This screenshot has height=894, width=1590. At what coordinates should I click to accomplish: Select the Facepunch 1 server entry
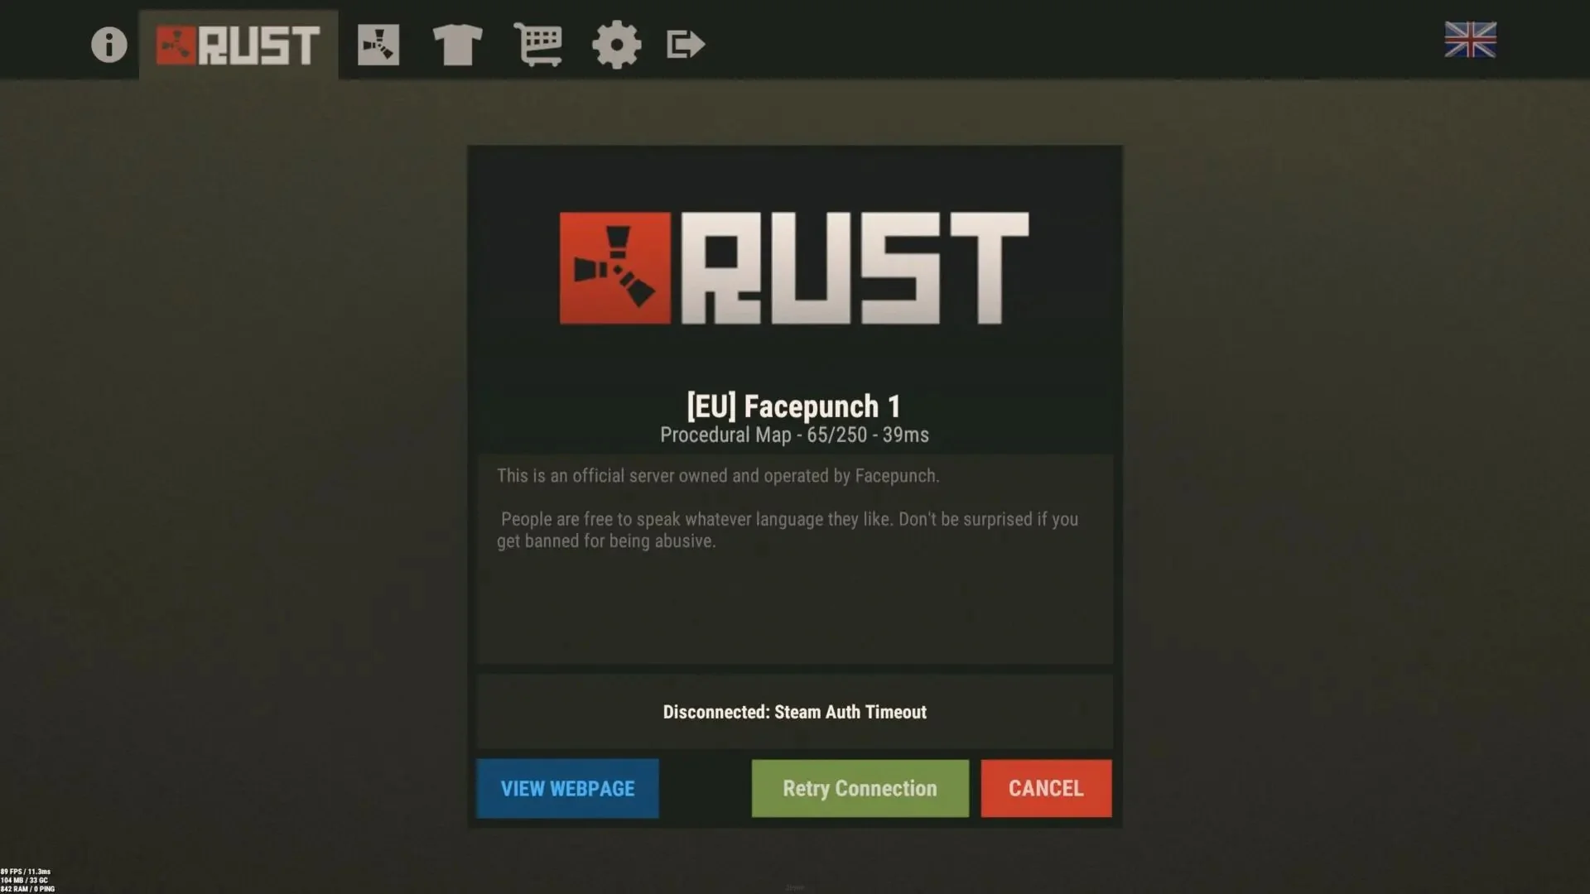(795, 406)
